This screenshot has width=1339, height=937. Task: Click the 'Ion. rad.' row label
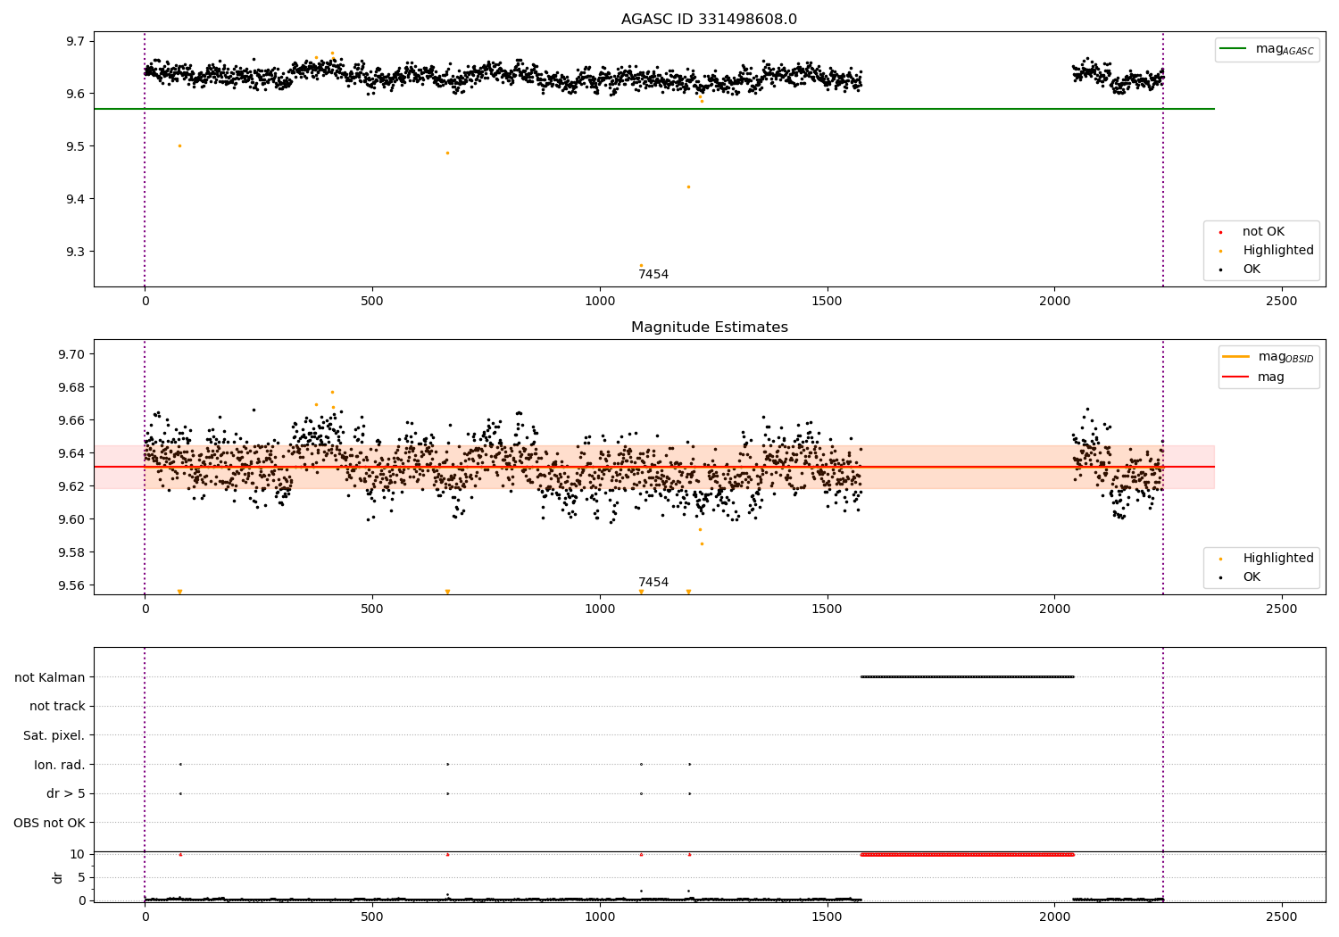click(60, 765)
